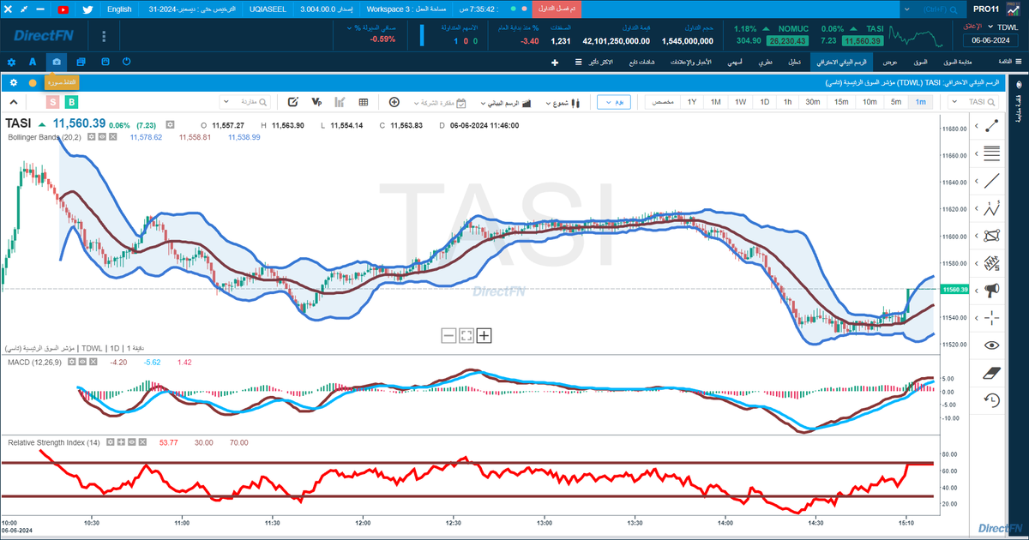Image resolution: width=1029 pixels, height=540 pixels.
Task: Click the compare symbol search field
Action: [x=244, y=102]
